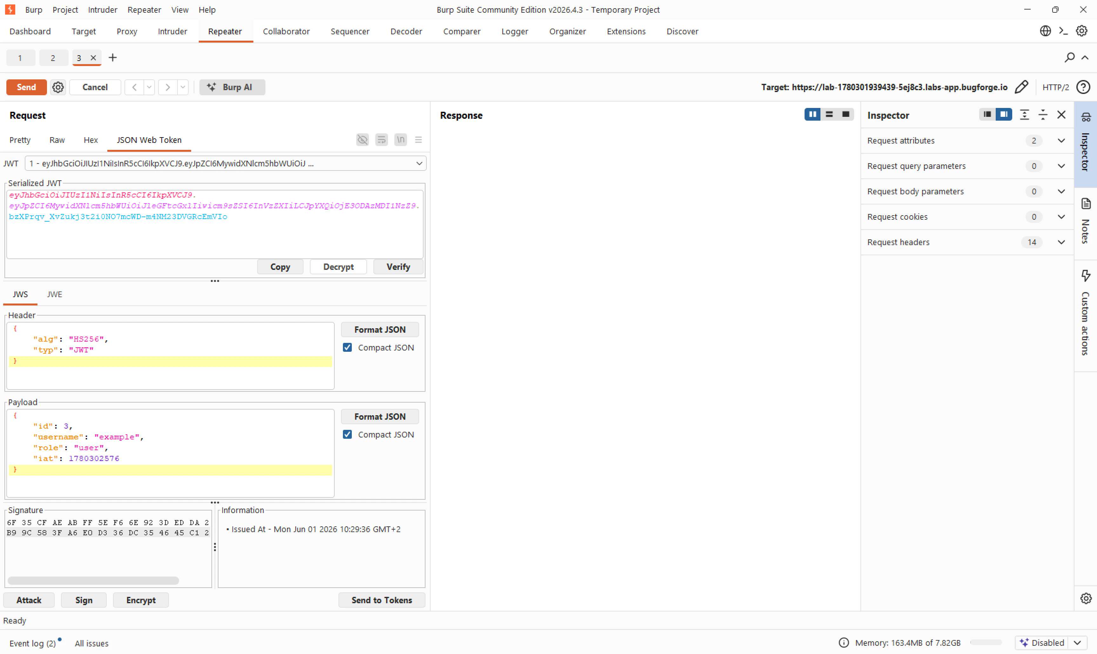
Task: Click the Attack button
Action: coord(29,600)
